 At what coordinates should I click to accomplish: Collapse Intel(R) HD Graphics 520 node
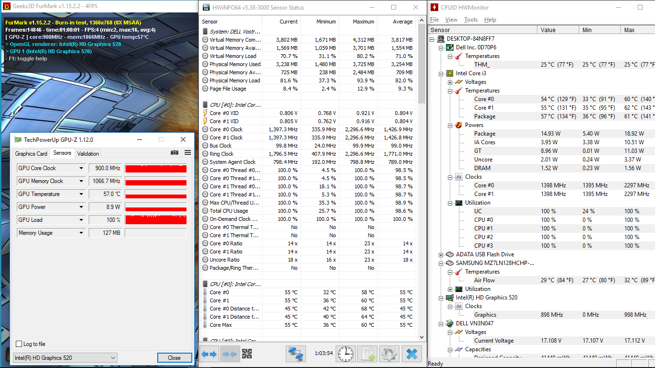[x=442, y=298]
